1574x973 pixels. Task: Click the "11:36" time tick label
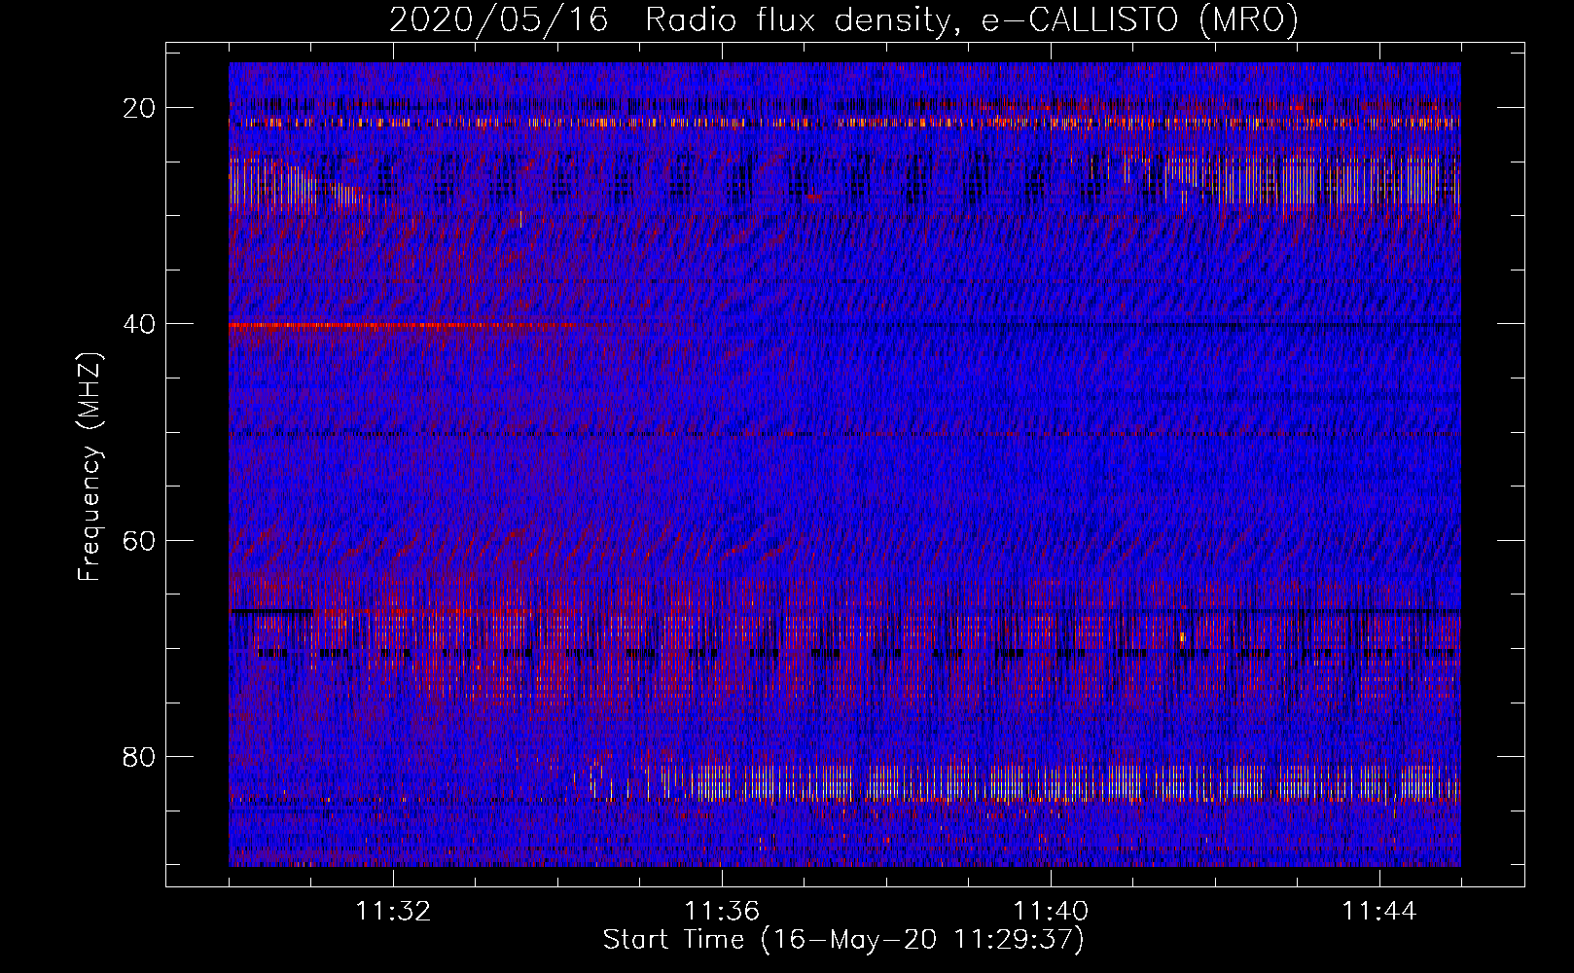[x=722, y=912]
